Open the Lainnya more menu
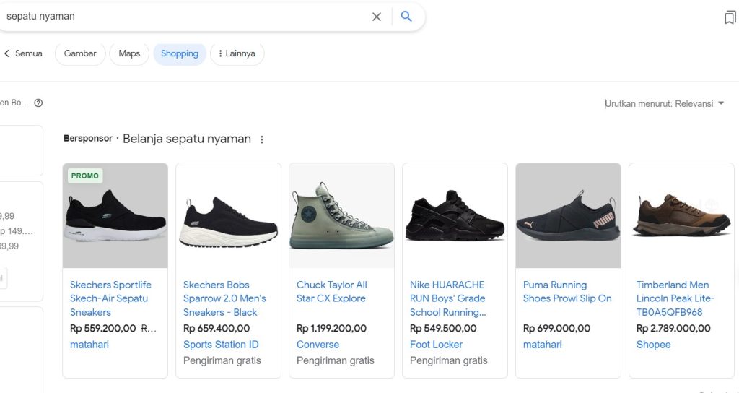Viewport: 739px width, 393px height. pos(237,53)
